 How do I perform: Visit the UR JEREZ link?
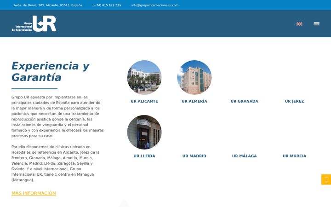point(295,101)
